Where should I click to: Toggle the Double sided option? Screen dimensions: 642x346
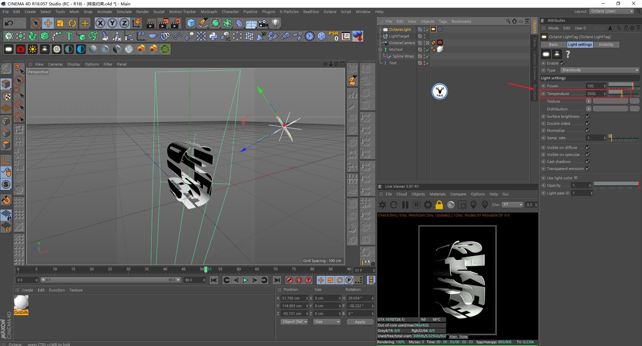coord(587,123)
